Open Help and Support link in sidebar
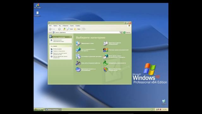Viewport: 202px width, 114px height. pos(59,51)
